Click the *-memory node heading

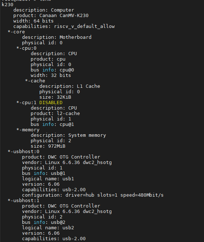pos(28,130)
